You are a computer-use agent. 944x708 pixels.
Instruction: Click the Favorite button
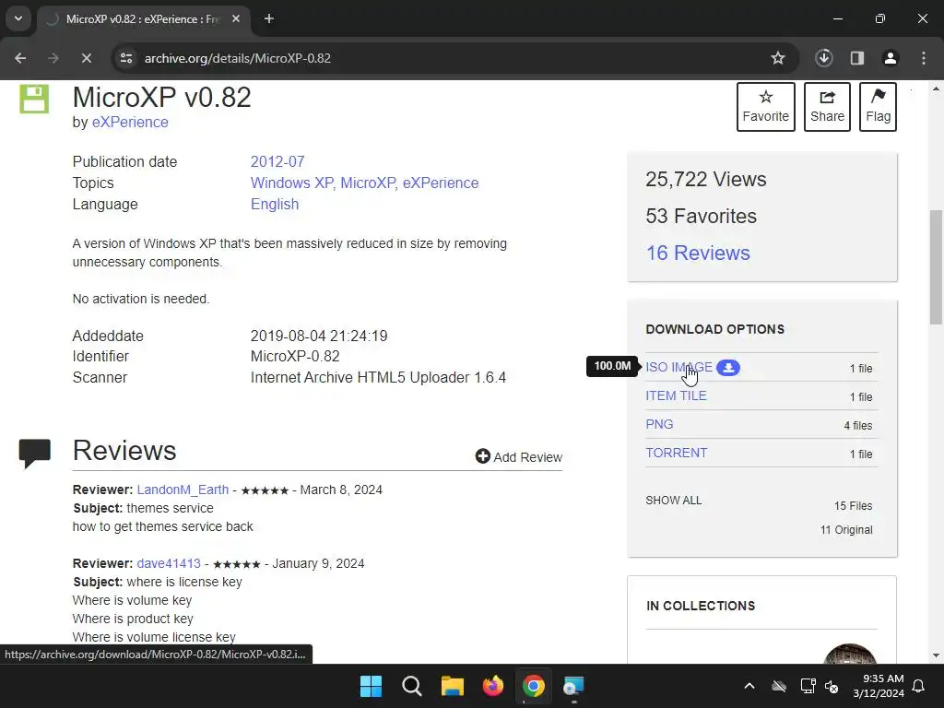point(766,107)
